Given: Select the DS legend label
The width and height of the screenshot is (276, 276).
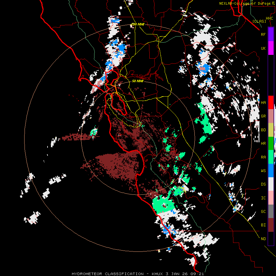Looking at the screenshot, I should tap(263, 184).
